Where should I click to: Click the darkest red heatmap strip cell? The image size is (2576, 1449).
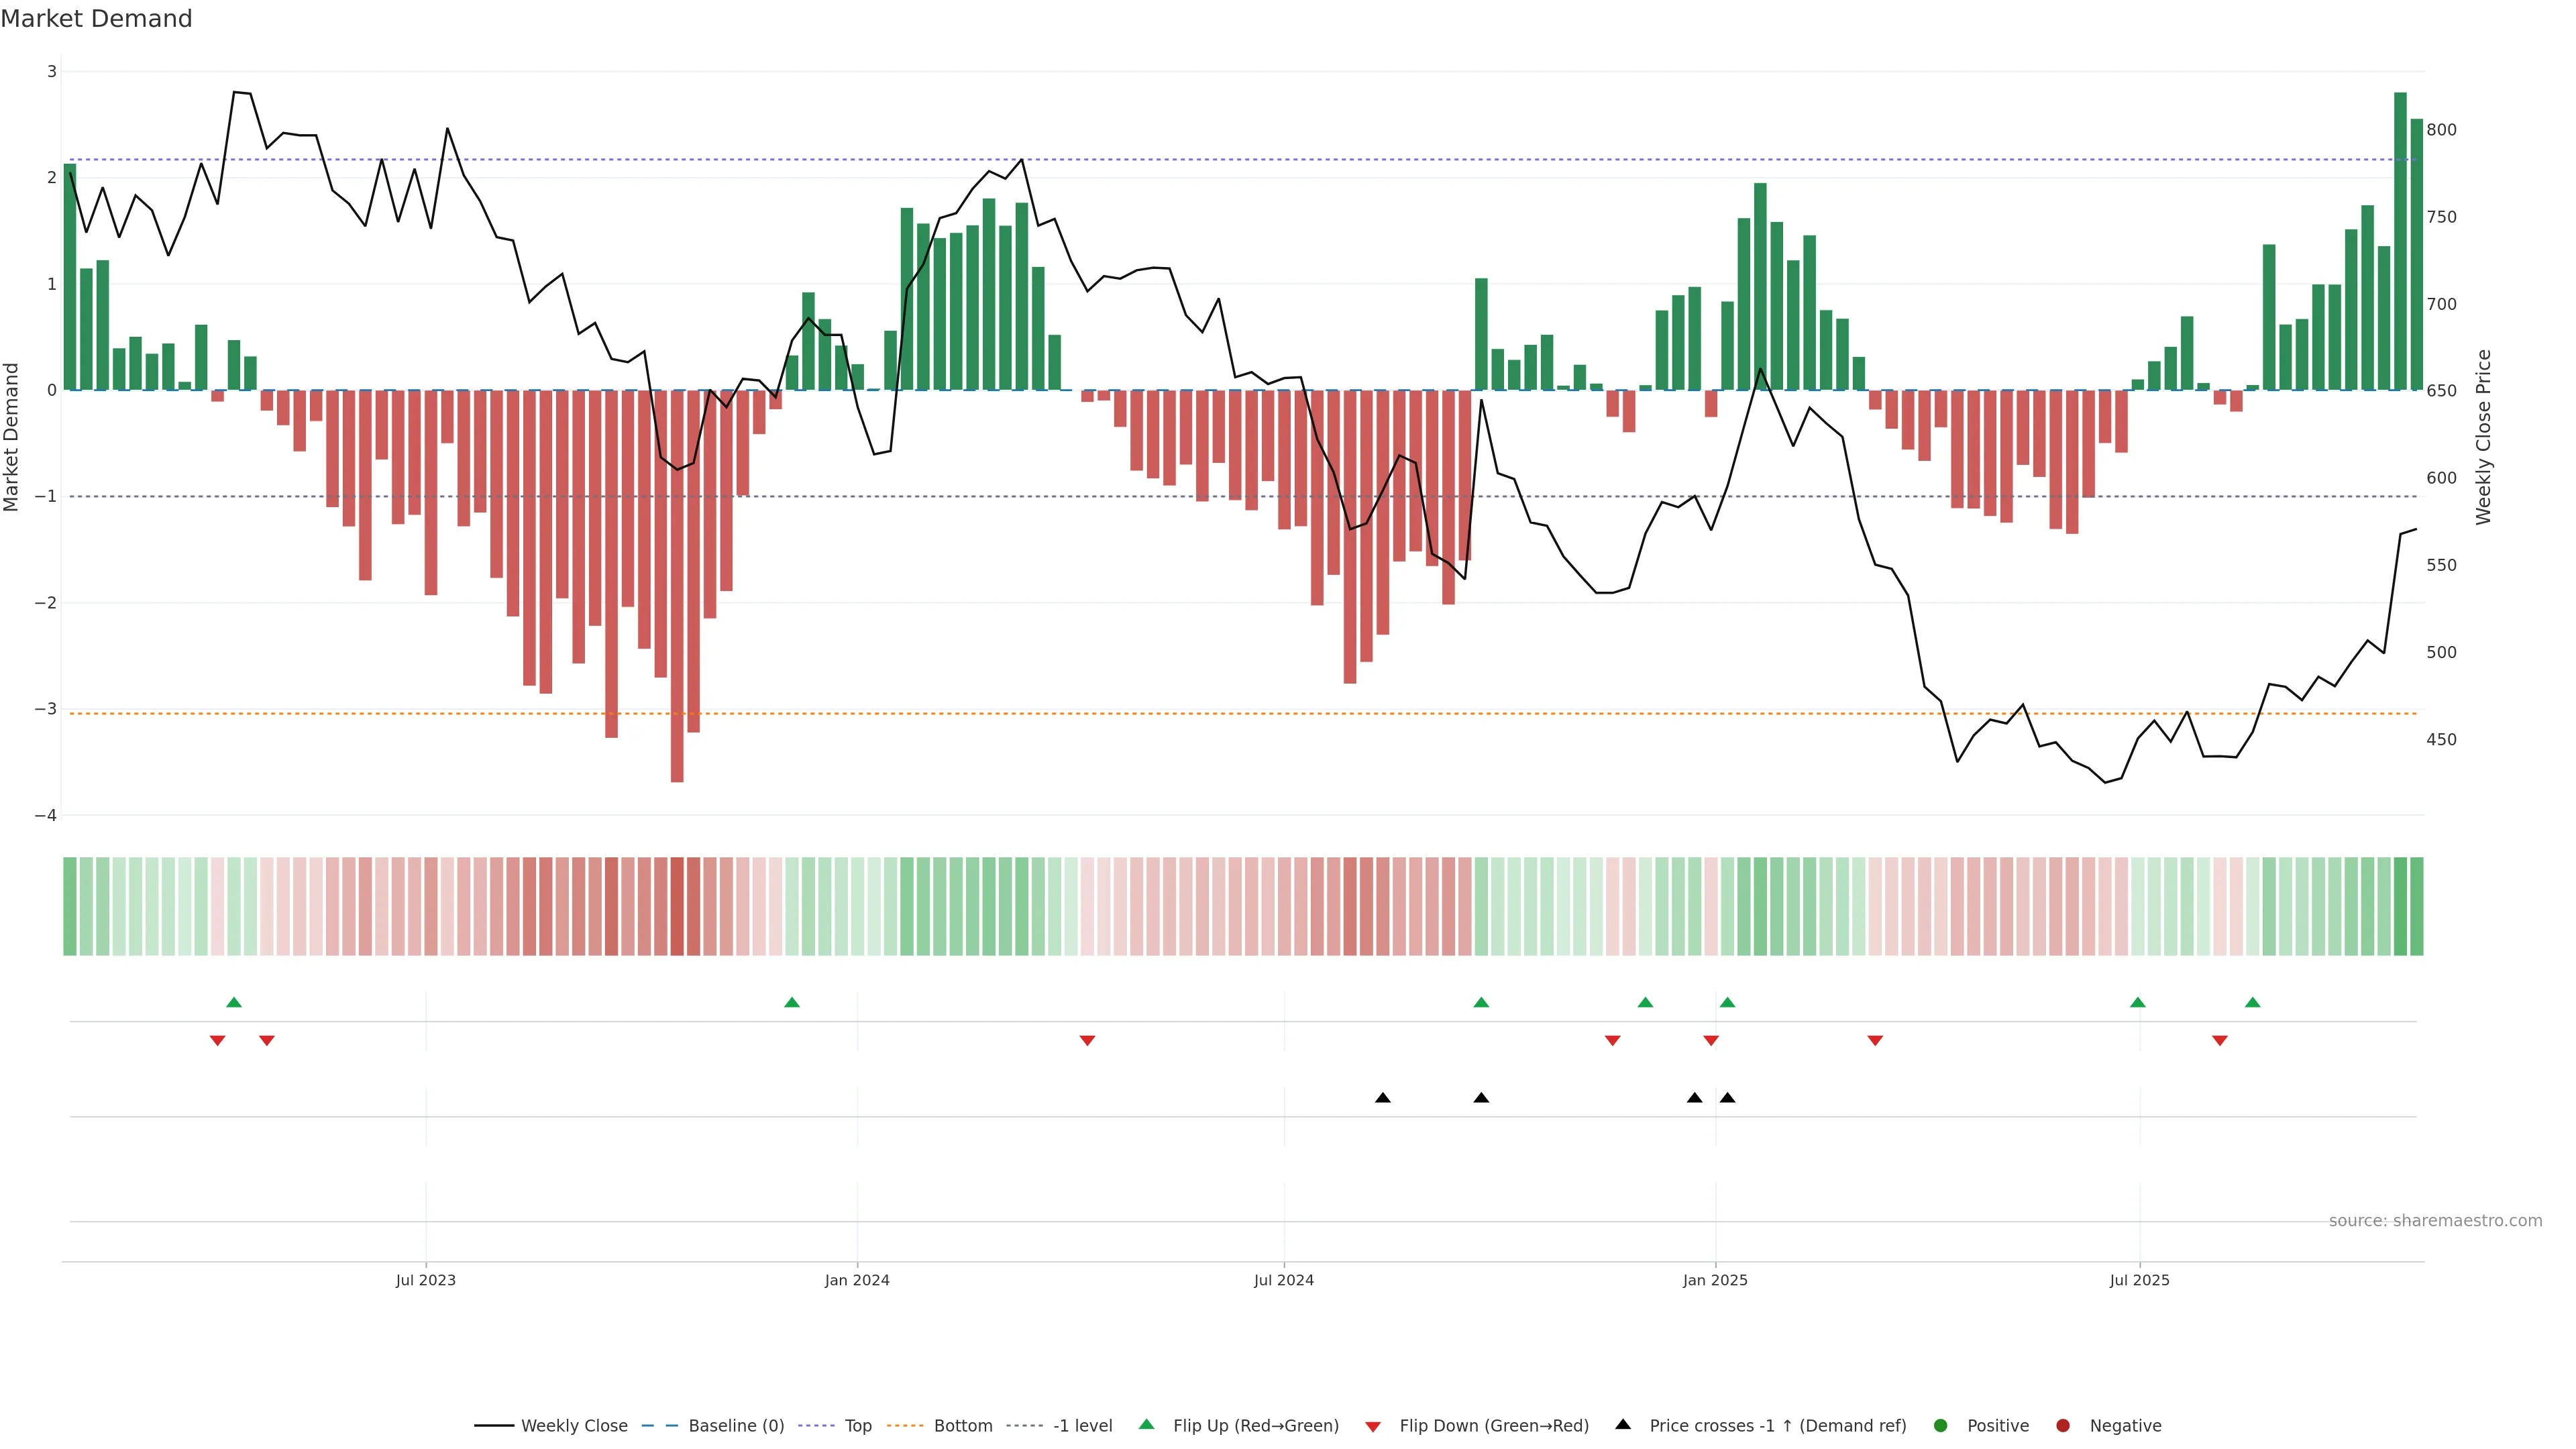click(x=677, y=906)
